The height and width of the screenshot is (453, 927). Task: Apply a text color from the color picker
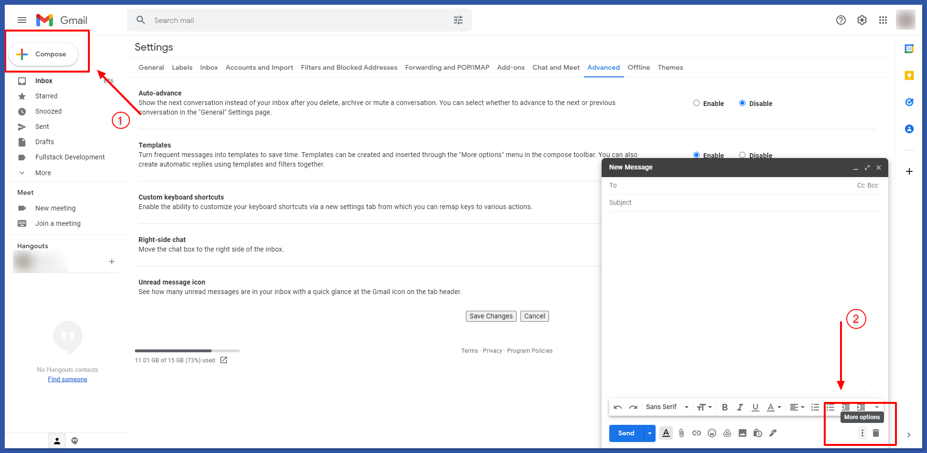tap(772, 407)
